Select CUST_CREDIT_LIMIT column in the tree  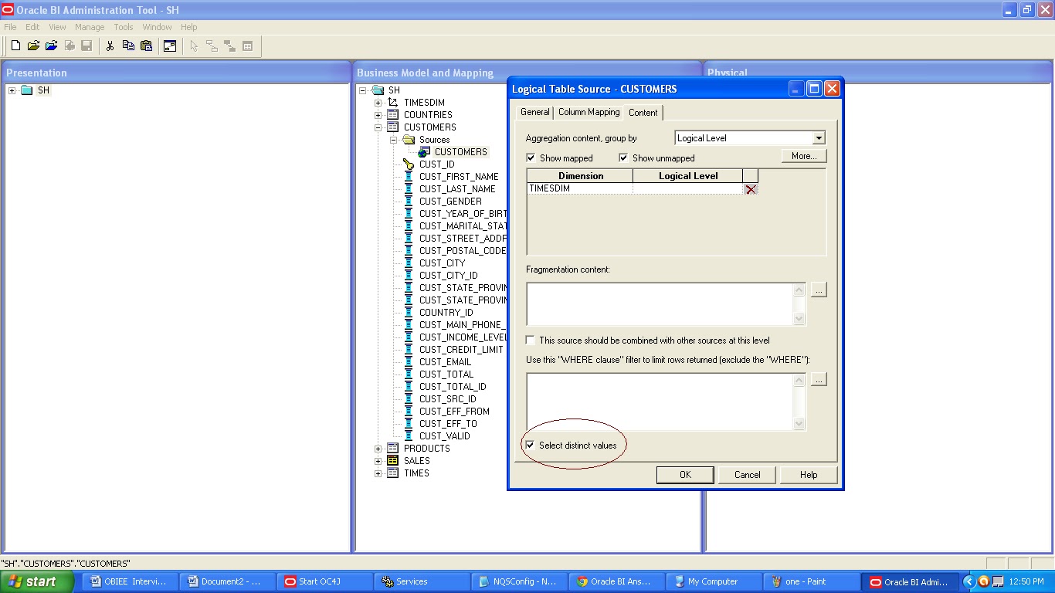click(x=461, y=350)
